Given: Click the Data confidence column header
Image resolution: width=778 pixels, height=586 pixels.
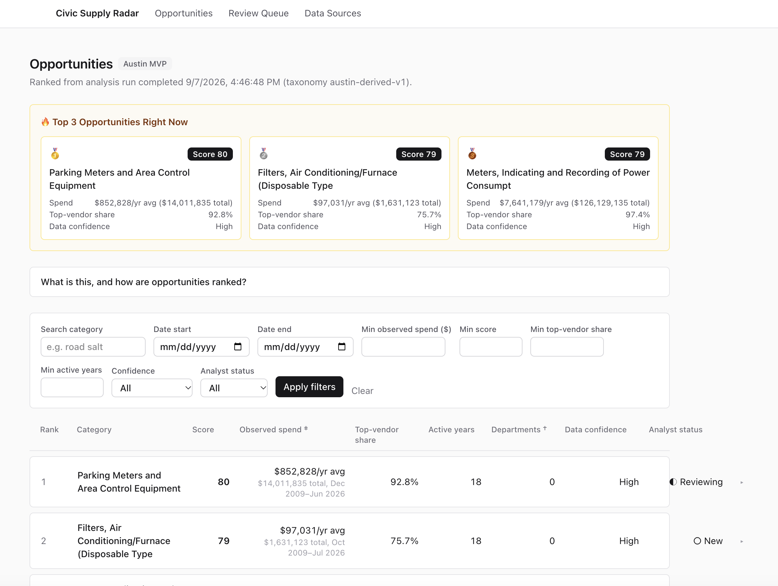Looking at the screenshot, I should [595, 430].
